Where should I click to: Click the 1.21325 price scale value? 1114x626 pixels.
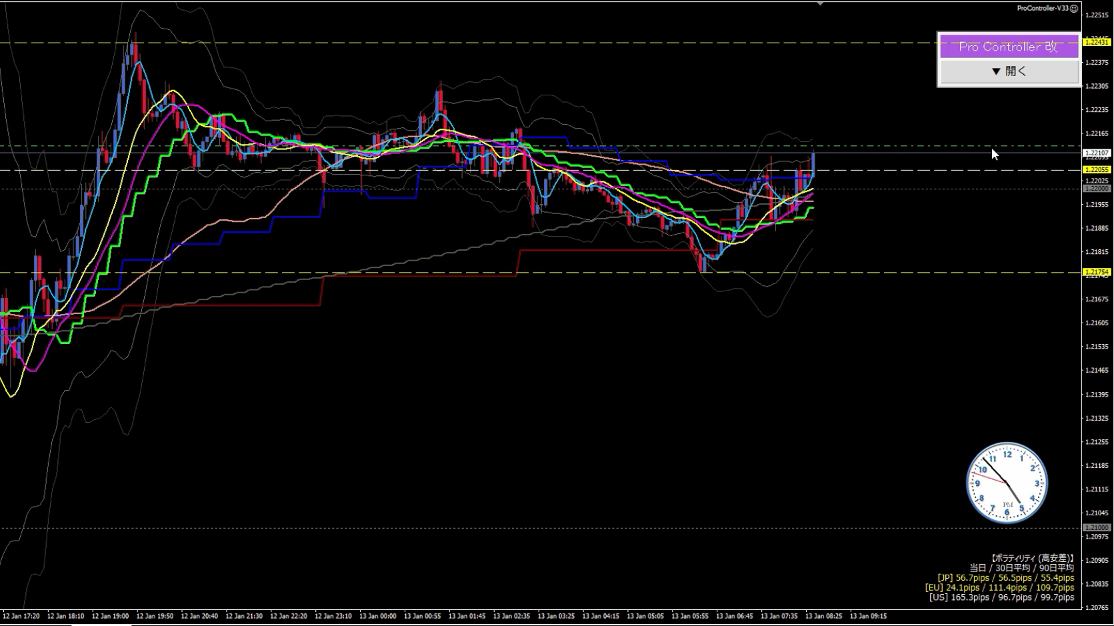1097,418
